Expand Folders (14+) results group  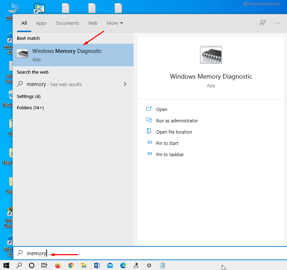(x=30, y=108)
